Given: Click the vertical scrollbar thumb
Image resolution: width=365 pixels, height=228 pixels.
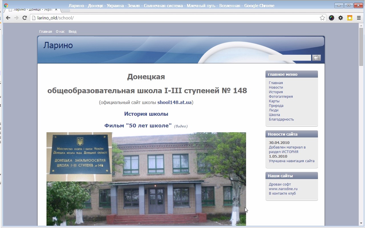Looking at the screenshot, I should tap(361, 47).
